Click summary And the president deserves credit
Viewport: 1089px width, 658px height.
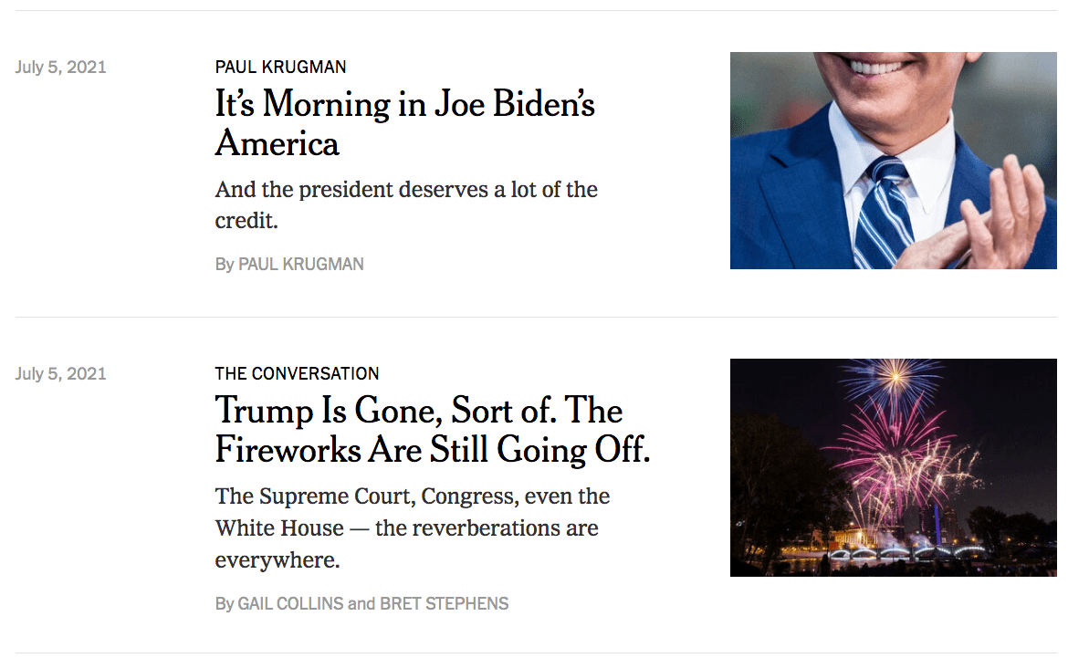[x=406, y=204]
